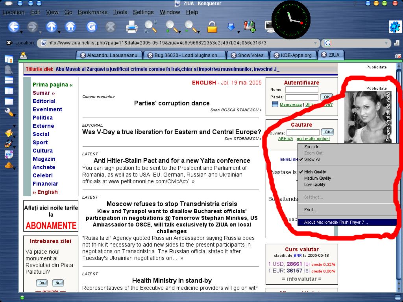The width and height of the screenshot is (403, 302).
Task: Open the Bookmarks menu
Action: coord(92,12)
